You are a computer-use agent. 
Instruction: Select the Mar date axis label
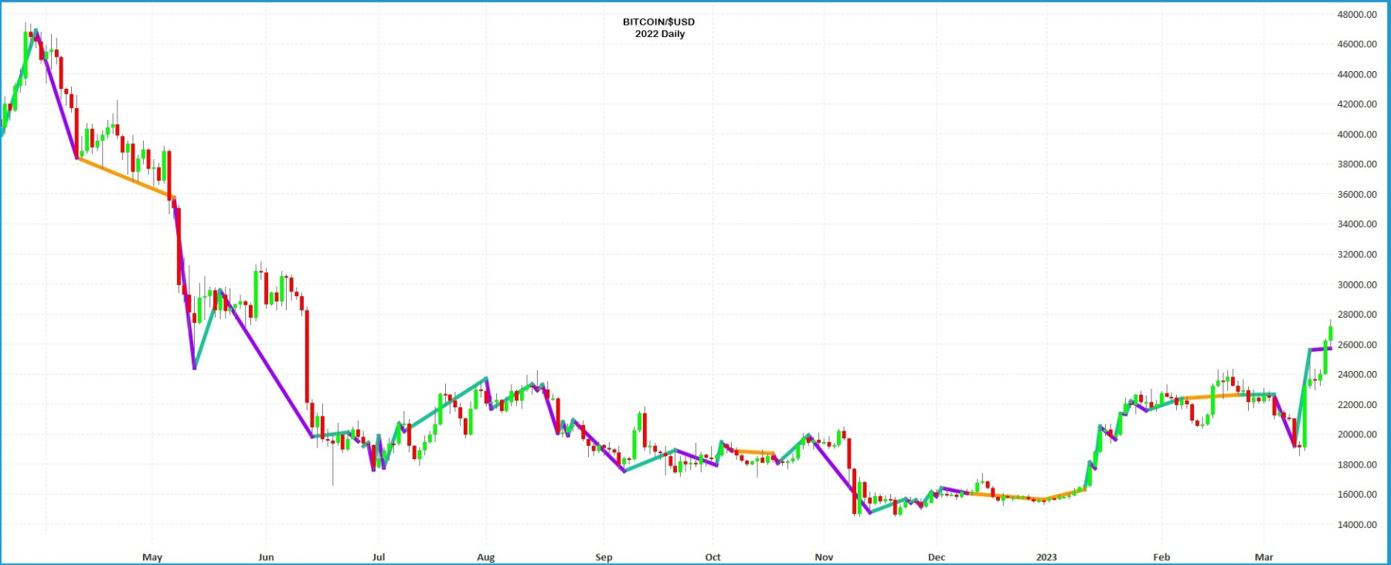tap(1263, 557)
